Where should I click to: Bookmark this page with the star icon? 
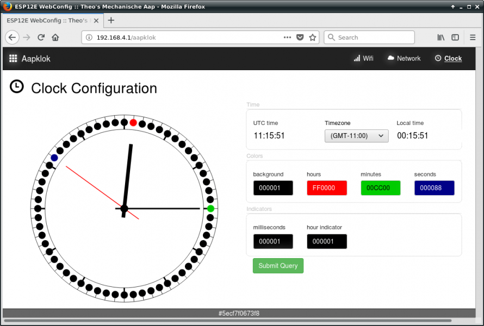click(x=313, y=37)
